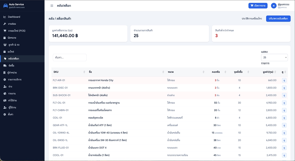
Task: Click the hamburger menu icon in header
Action: (x=52, y=6)
